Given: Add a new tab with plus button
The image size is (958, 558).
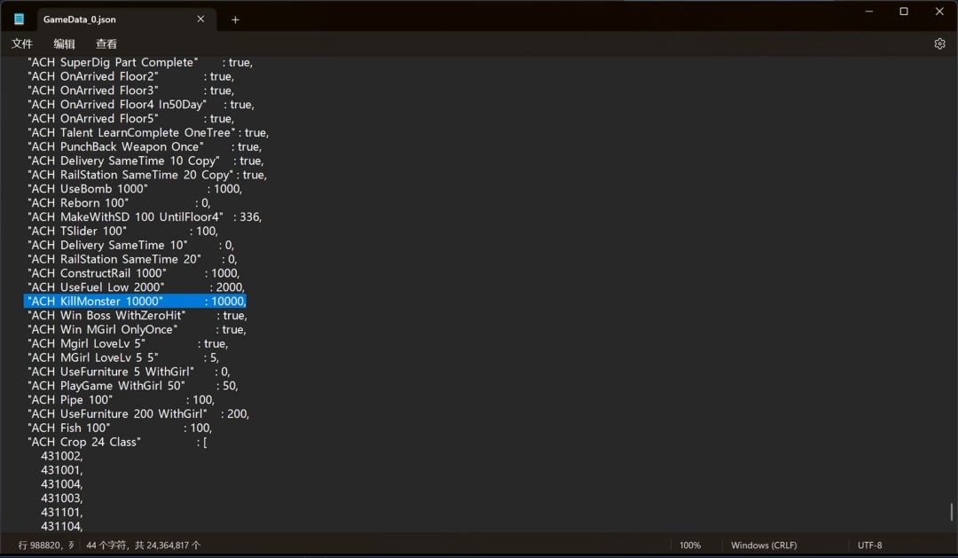Looking at the screenshot, I should click(x=235, y=20).
